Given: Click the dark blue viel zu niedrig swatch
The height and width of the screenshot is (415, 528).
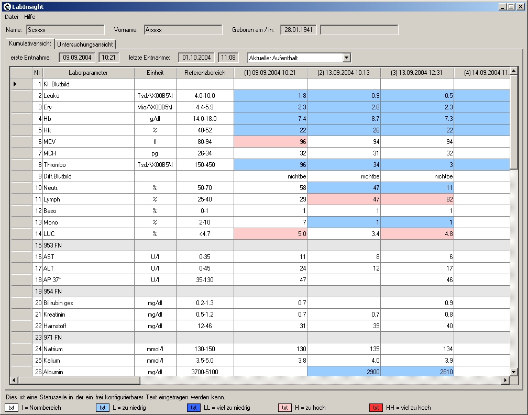Looking at the screenshot, I should [x=194, y=408].
